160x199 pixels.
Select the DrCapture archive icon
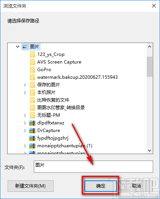tap(32, 131)
